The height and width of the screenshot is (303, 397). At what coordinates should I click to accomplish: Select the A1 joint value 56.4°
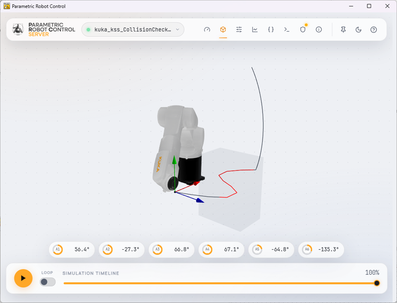[x=82, y=249]
